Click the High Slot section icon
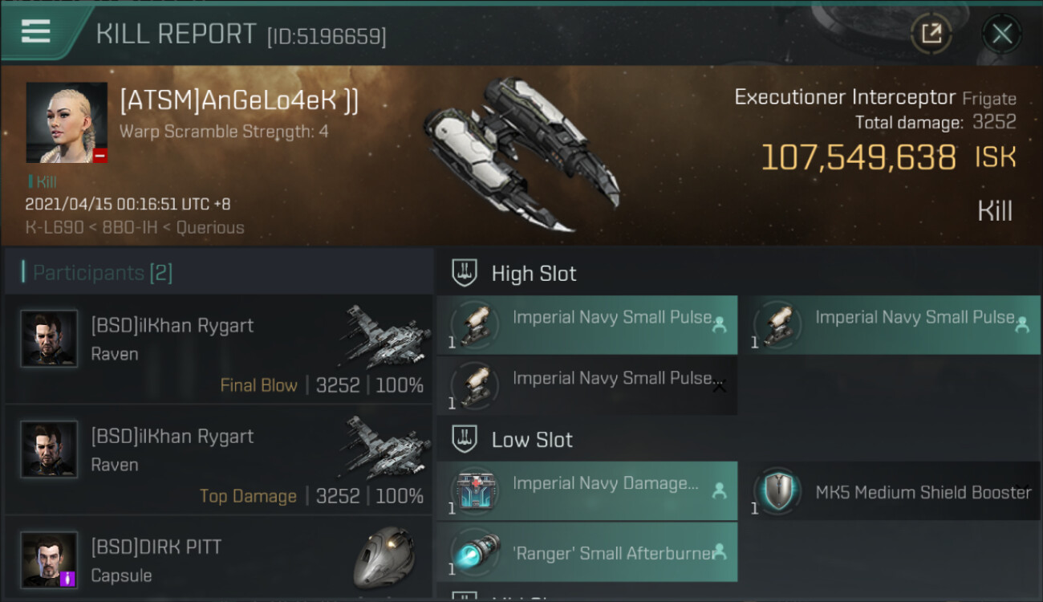Image resolution: width=1043 pixels, height=602 pixels. point(465,273)
